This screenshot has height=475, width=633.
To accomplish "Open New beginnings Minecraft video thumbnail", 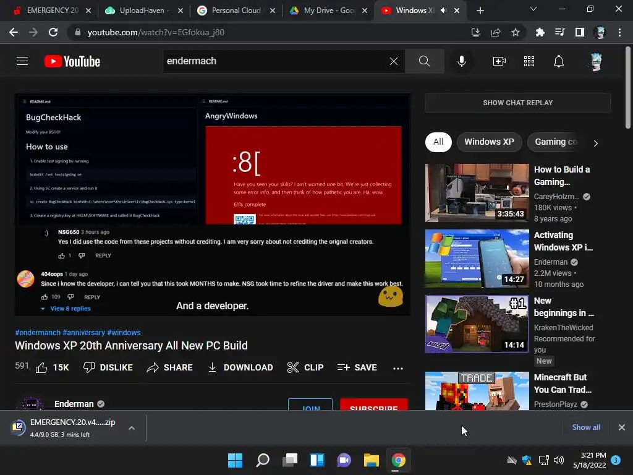I will tap(477, 324).
